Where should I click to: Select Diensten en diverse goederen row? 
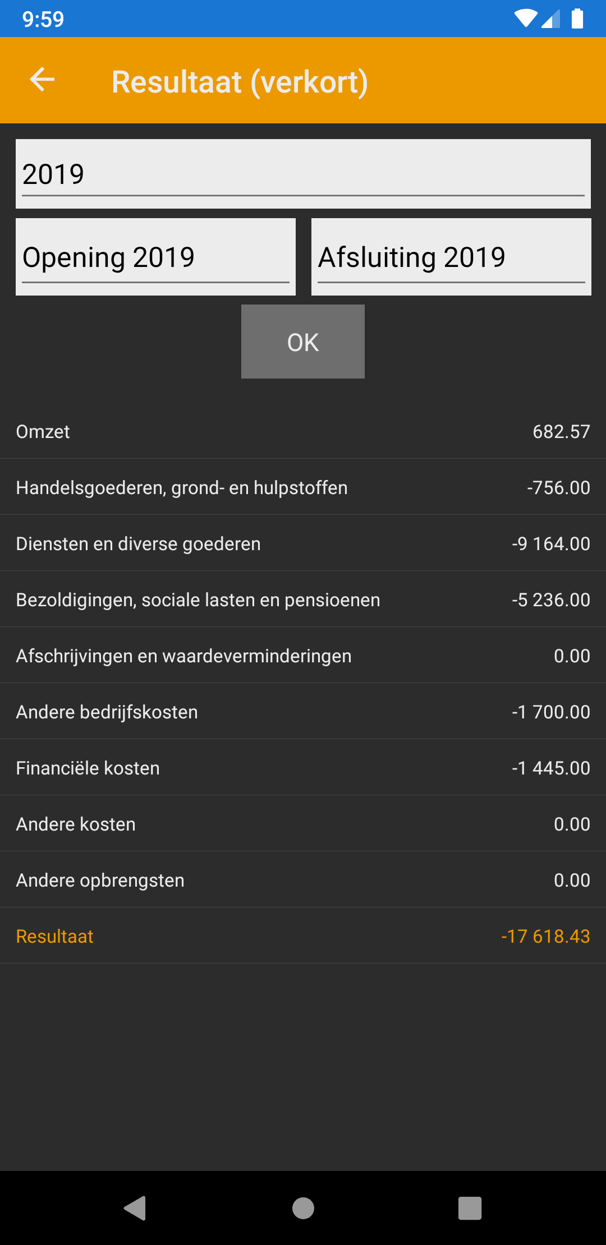point(303,543)
